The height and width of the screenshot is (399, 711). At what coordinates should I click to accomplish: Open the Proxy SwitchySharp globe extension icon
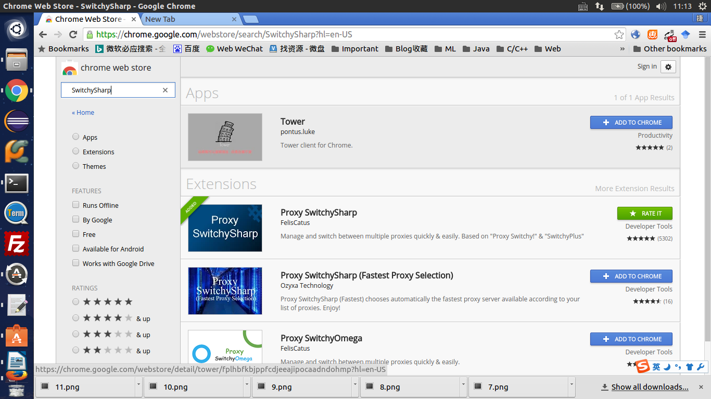(x=636, y=35)
